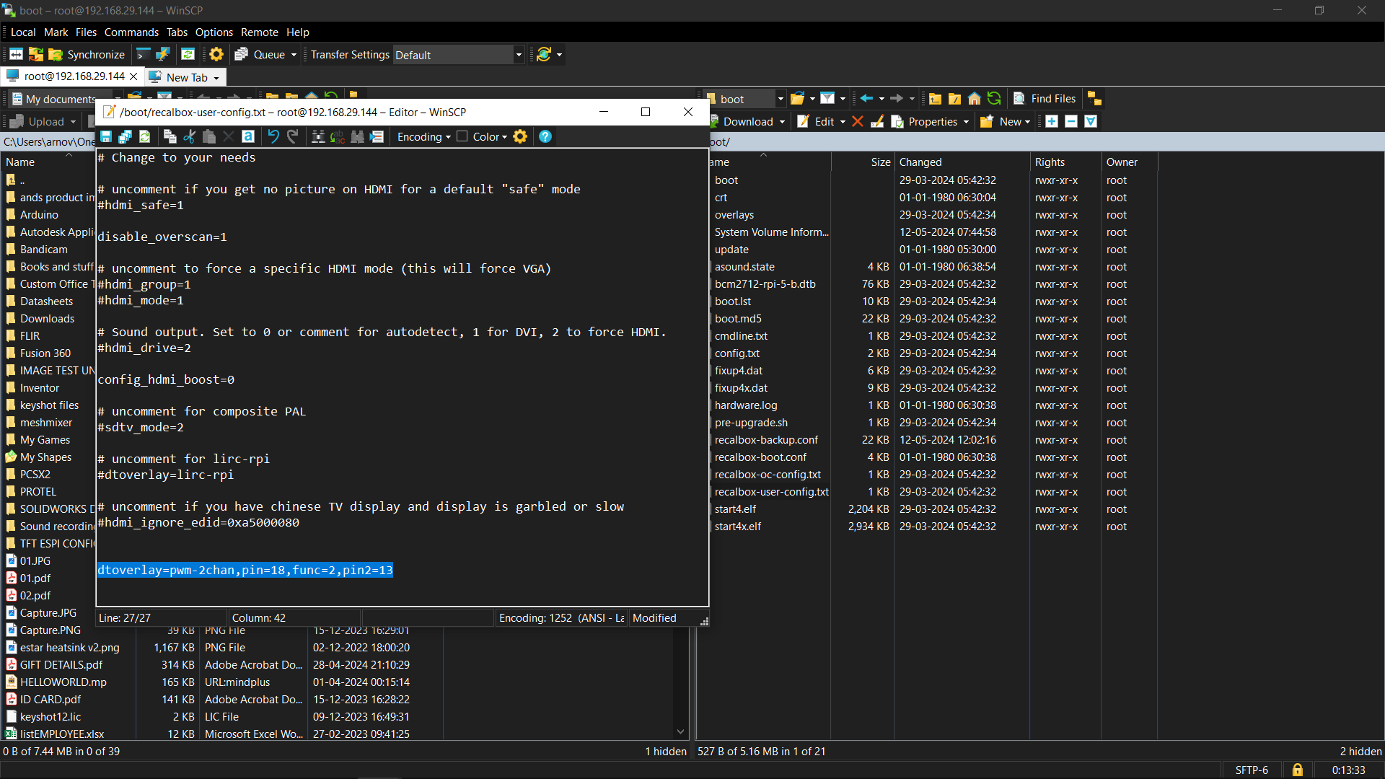Select HELLOWORLD.mp in the local list

pyautogui.click(x=63, y=682)
